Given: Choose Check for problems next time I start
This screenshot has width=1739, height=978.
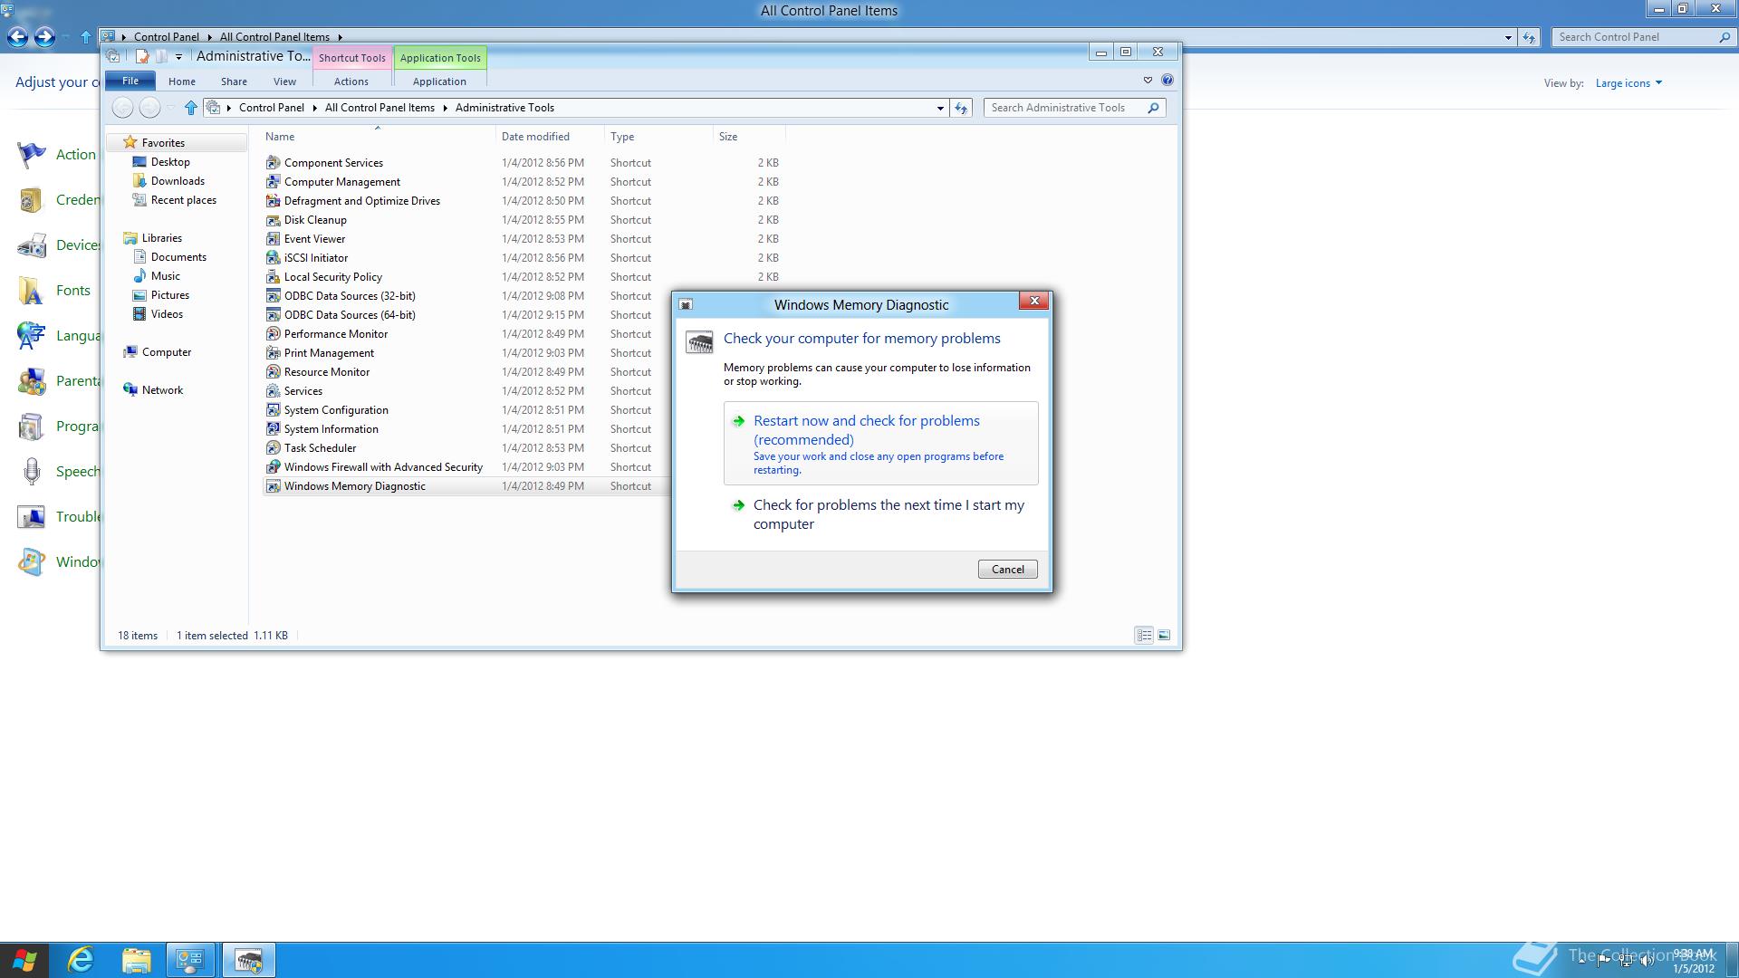Looking at the screenshot, I should coord(880,514).
